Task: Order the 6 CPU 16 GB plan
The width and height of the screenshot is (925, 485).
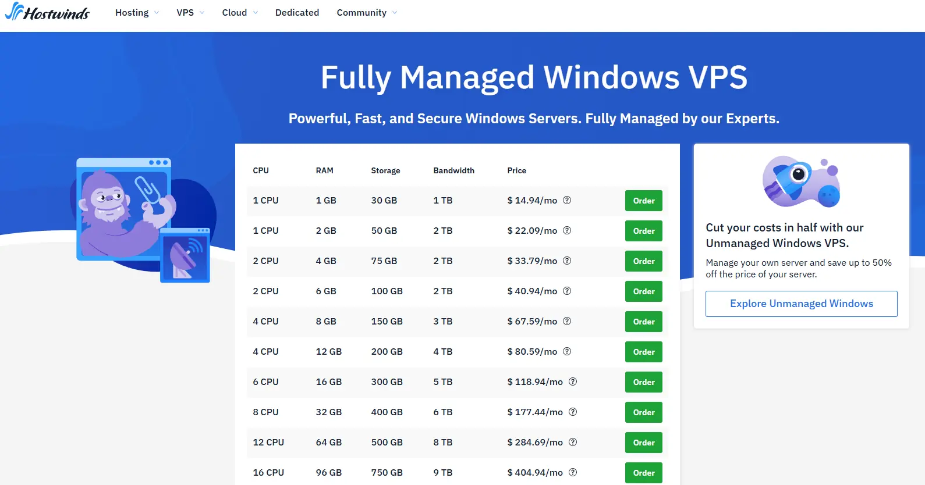Action: click(x=644, y=382)
